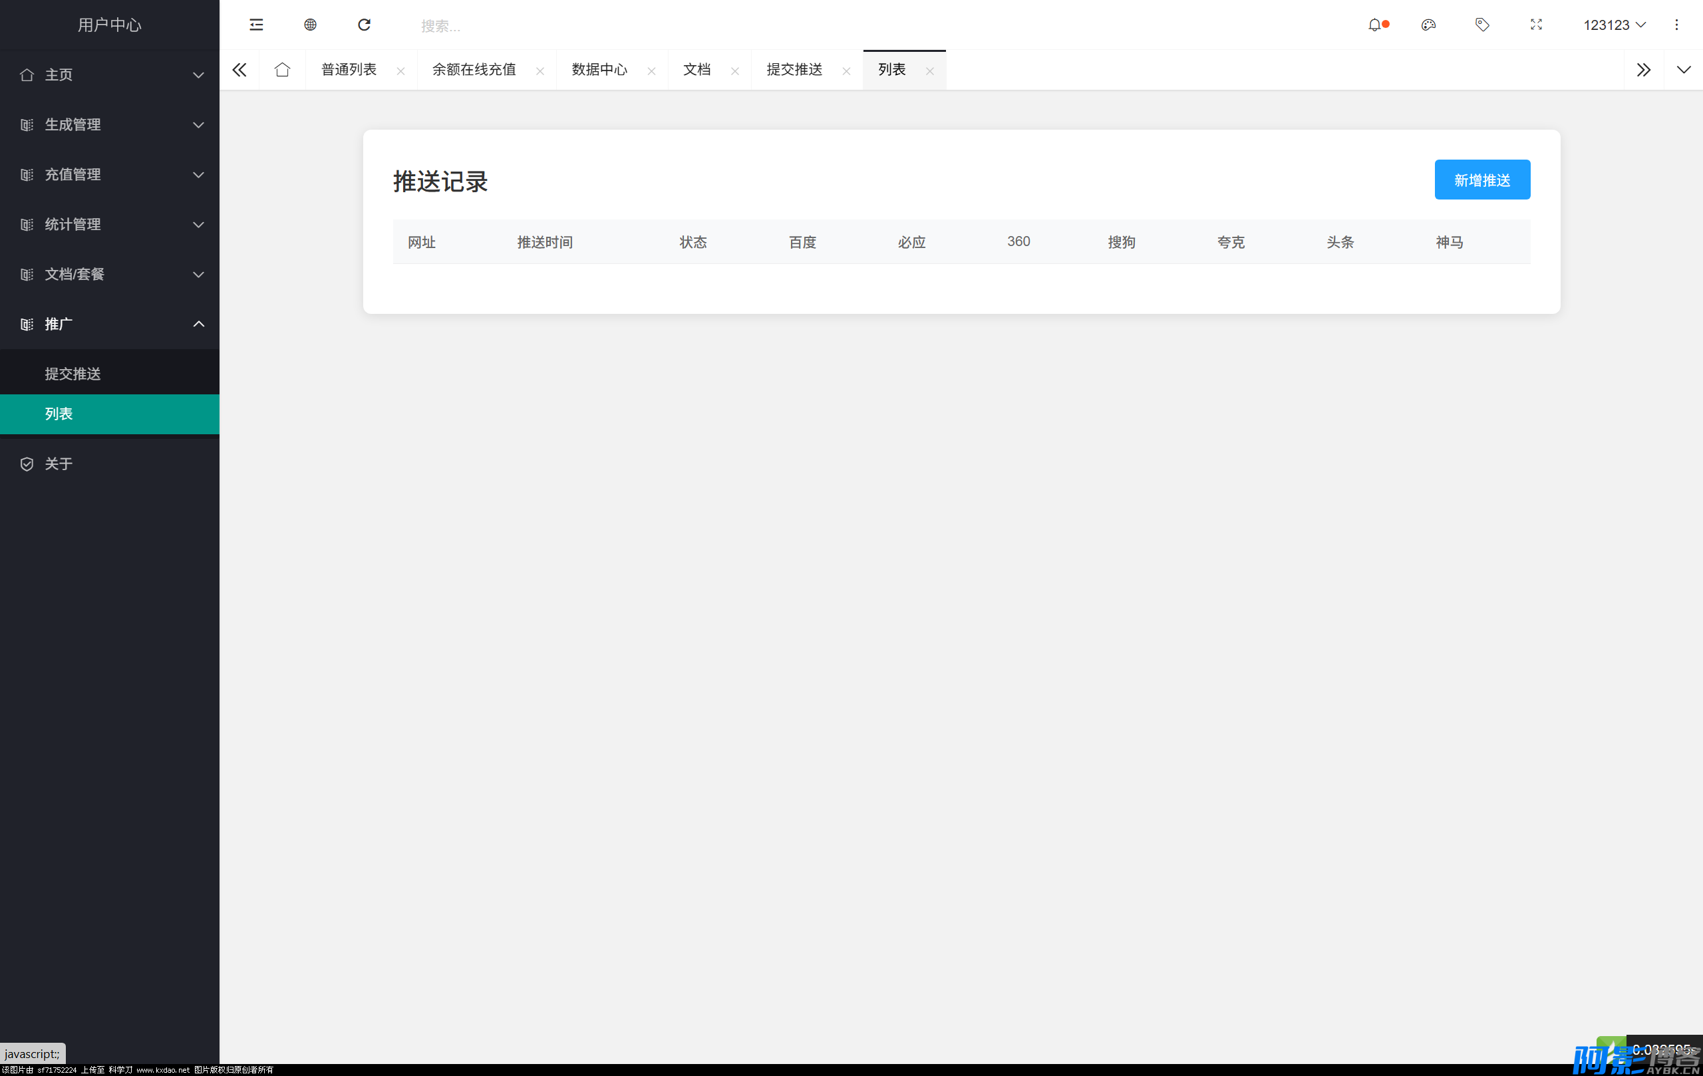Open notifications bell icon
Screen dimensions: 1703x1076
tap(1374, 25)
